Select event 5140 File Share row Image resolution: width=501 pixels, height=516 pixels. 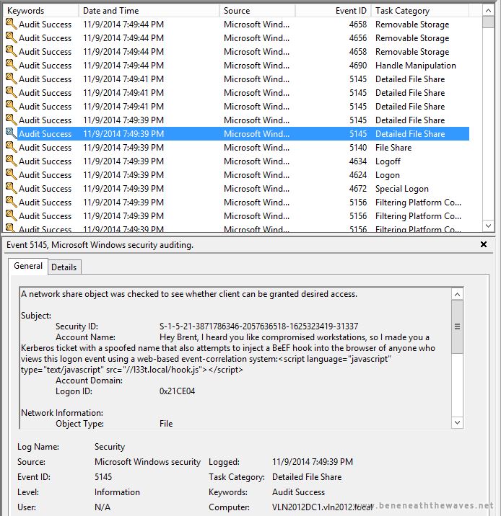[x=237, y=148]
